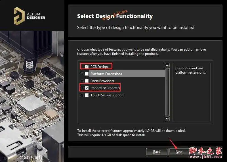Click the scroll up arrow in feature list
This screenshot has height=162, width=227.
point(167,66)
